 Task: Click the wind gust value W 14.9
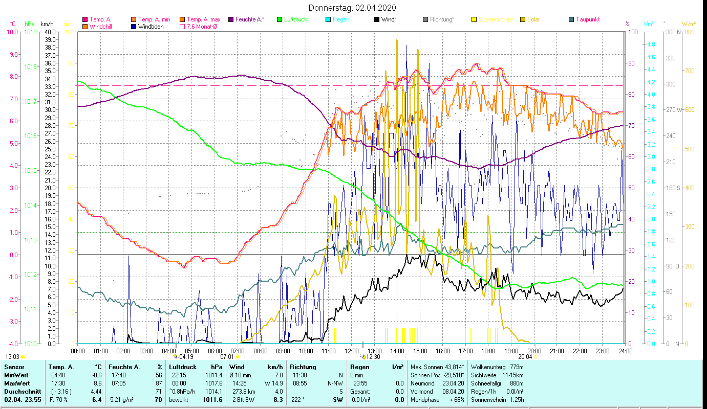[273, 383]
